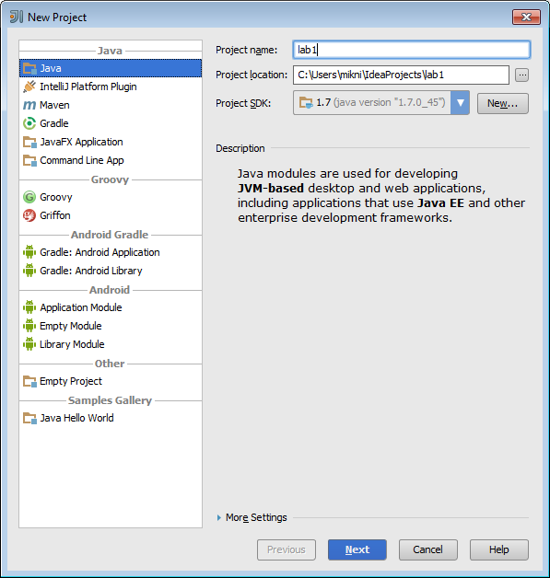550x578 pixels.
Task: Pick the Groovy project icon
Action: tap(29, 197)
